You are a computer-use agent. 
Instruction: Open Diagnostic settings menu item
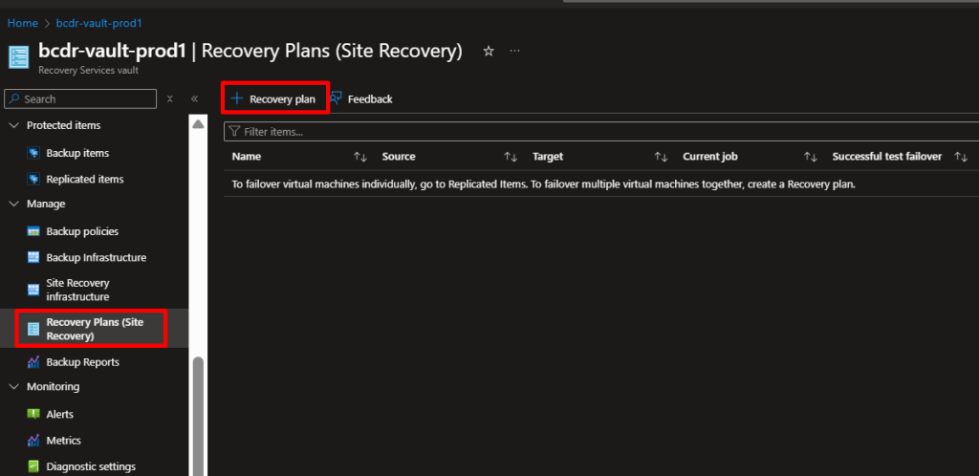point(90,466)
